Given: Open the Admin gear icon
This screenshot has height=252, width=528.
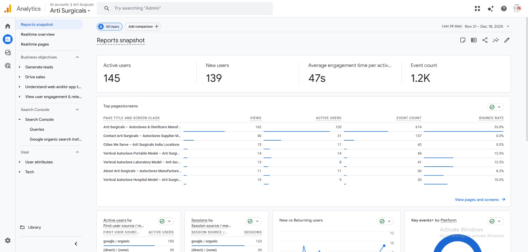Looking at the screenshot, I should coord(8,240).
